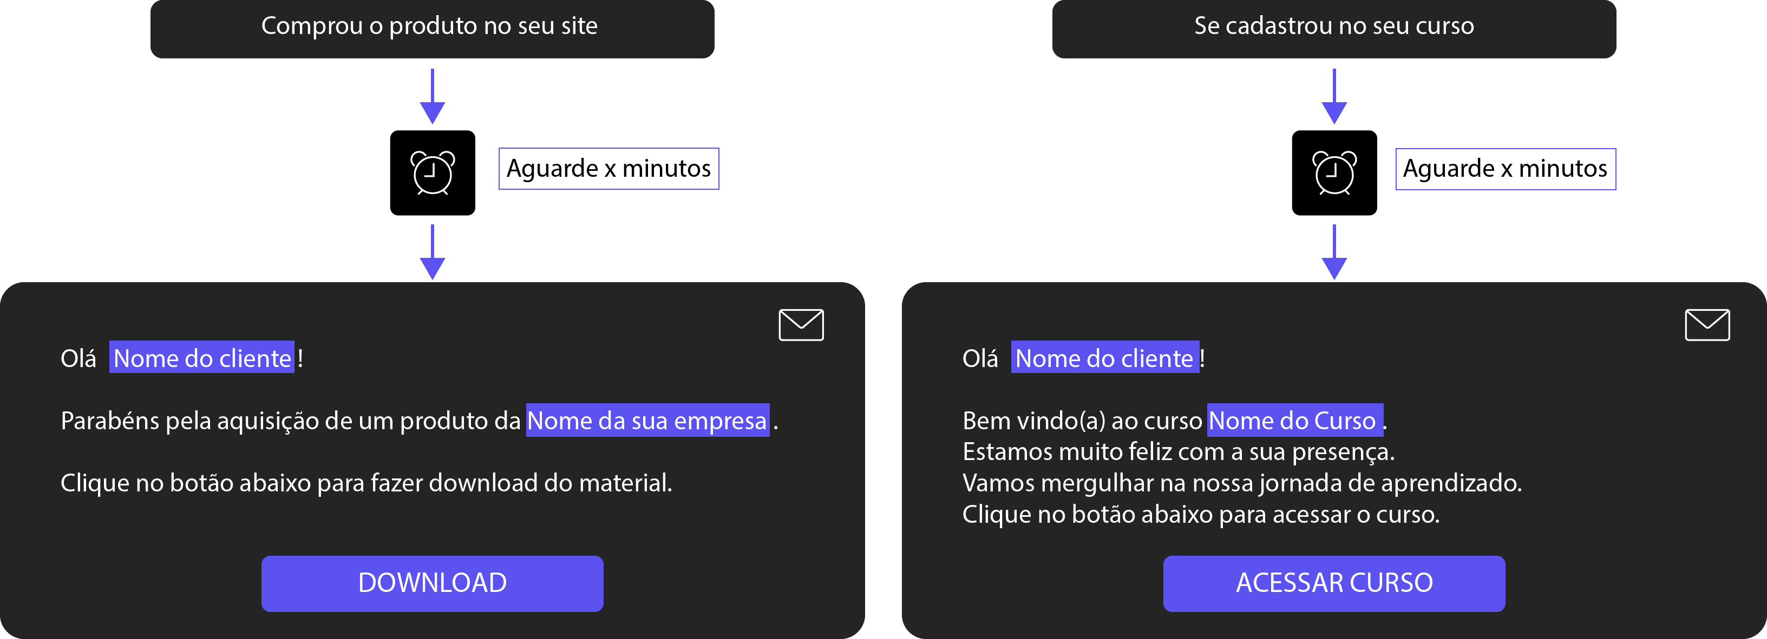Select the 'Se cadastrou no seu curso' trigger
This screenshot has width=1767, height=639.
pyautogui.click(x=1334, y=29)
